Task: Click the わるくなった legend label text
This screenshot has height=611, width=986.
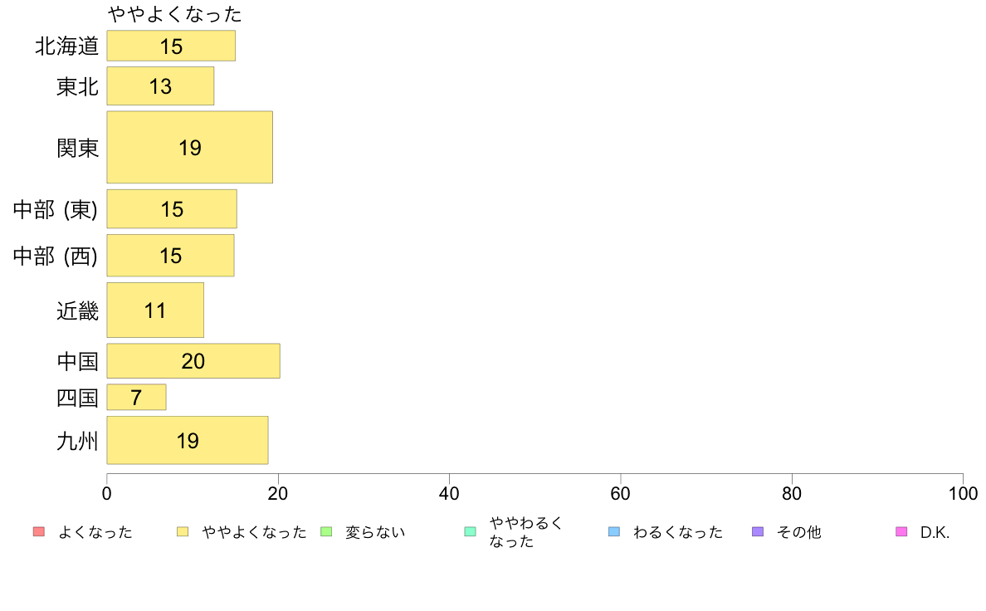Action: pos(678,532)
